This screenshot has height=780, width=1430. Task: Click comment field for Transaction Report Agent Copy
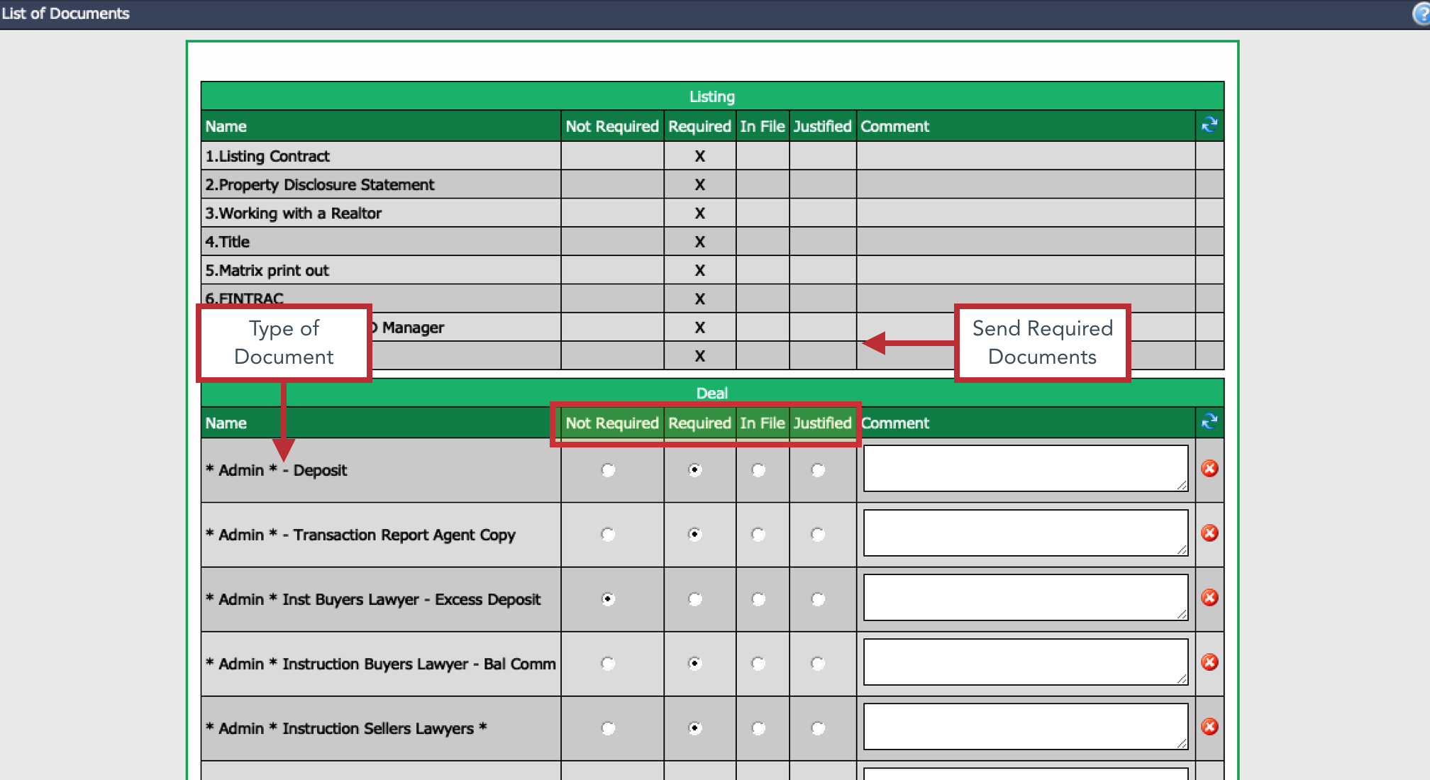pyautogui.click(x=1026, y=533)
